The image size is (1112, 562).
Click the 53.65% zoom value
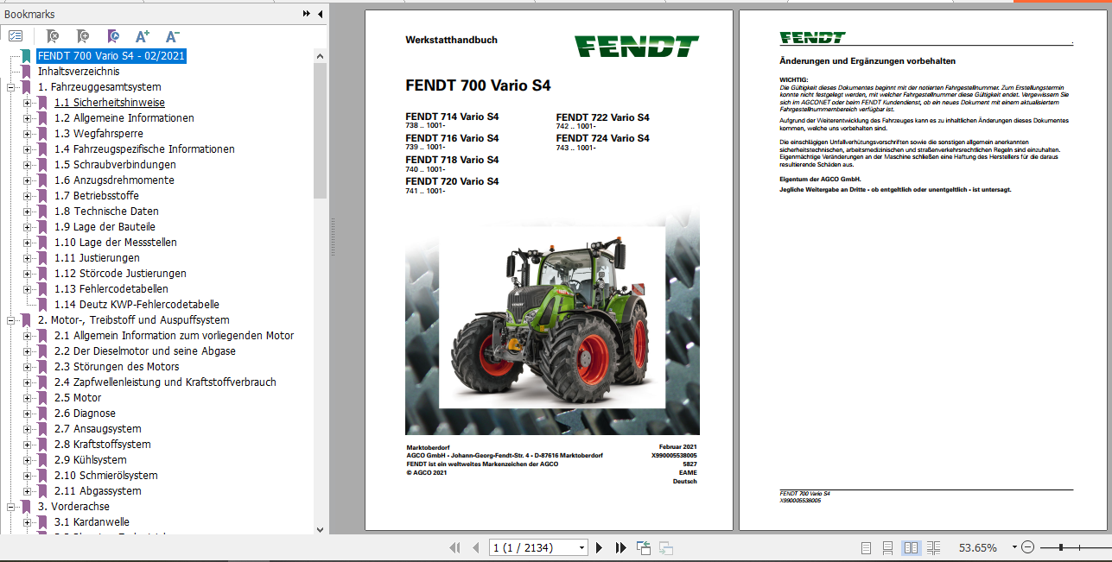tap(978, 547)
